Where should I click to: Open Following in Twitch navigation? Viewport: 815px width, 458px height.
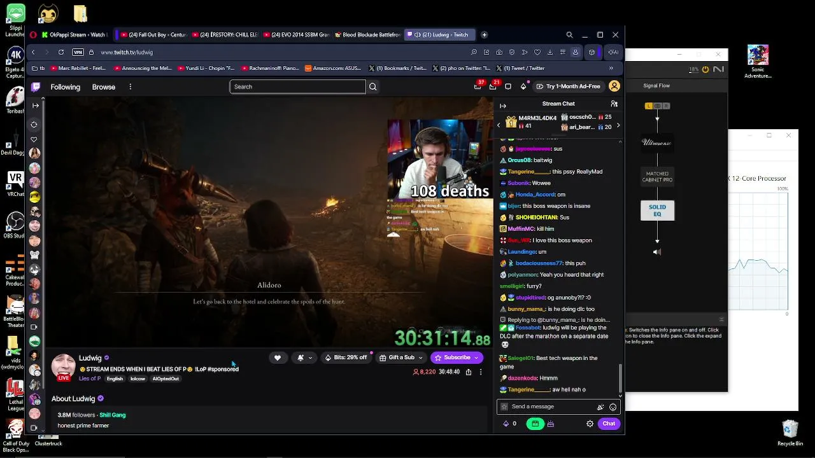(x=66, y=87)
